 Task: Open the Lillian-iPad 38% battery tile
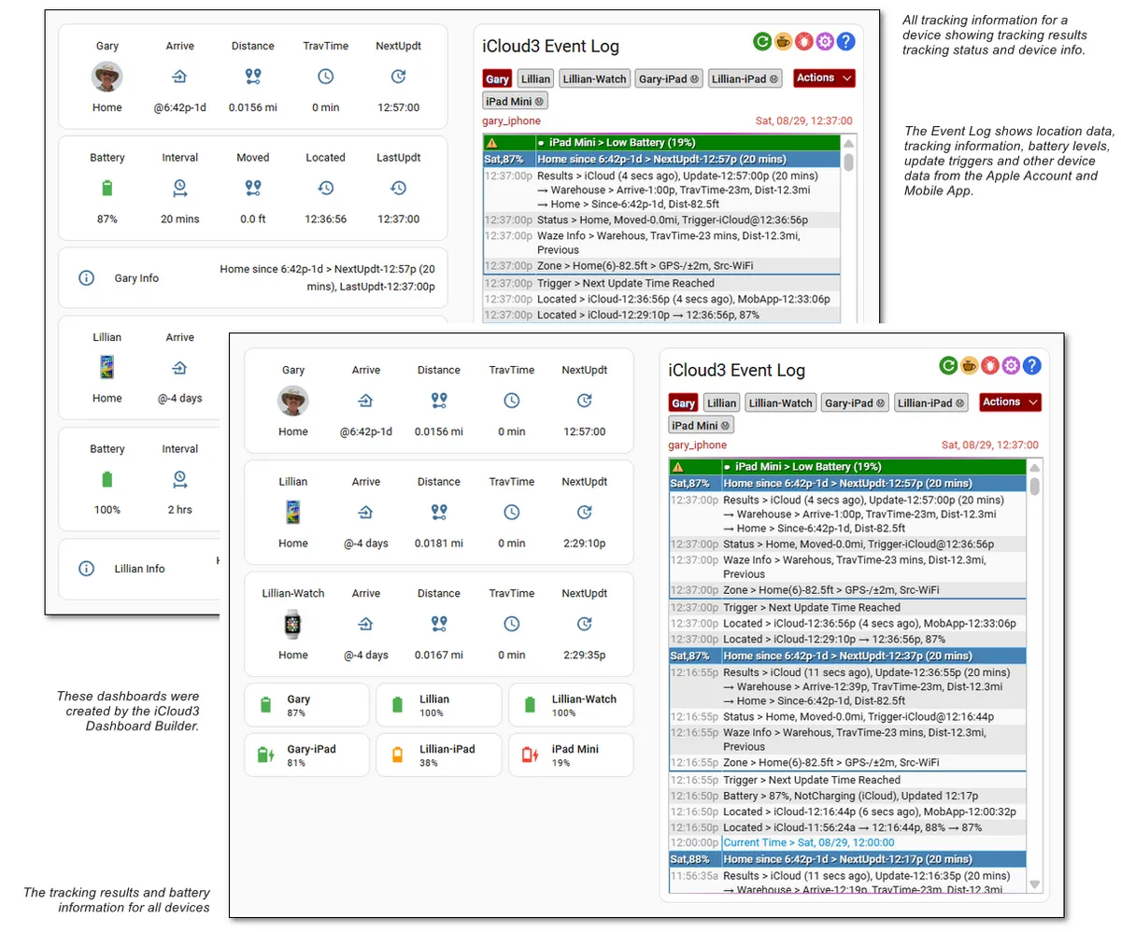[439, 755]
